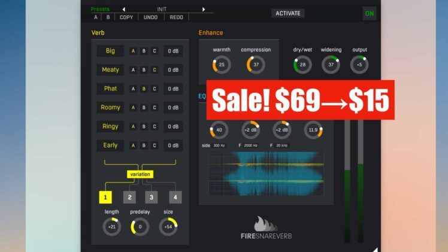Click the REDO button

point(176,17)
